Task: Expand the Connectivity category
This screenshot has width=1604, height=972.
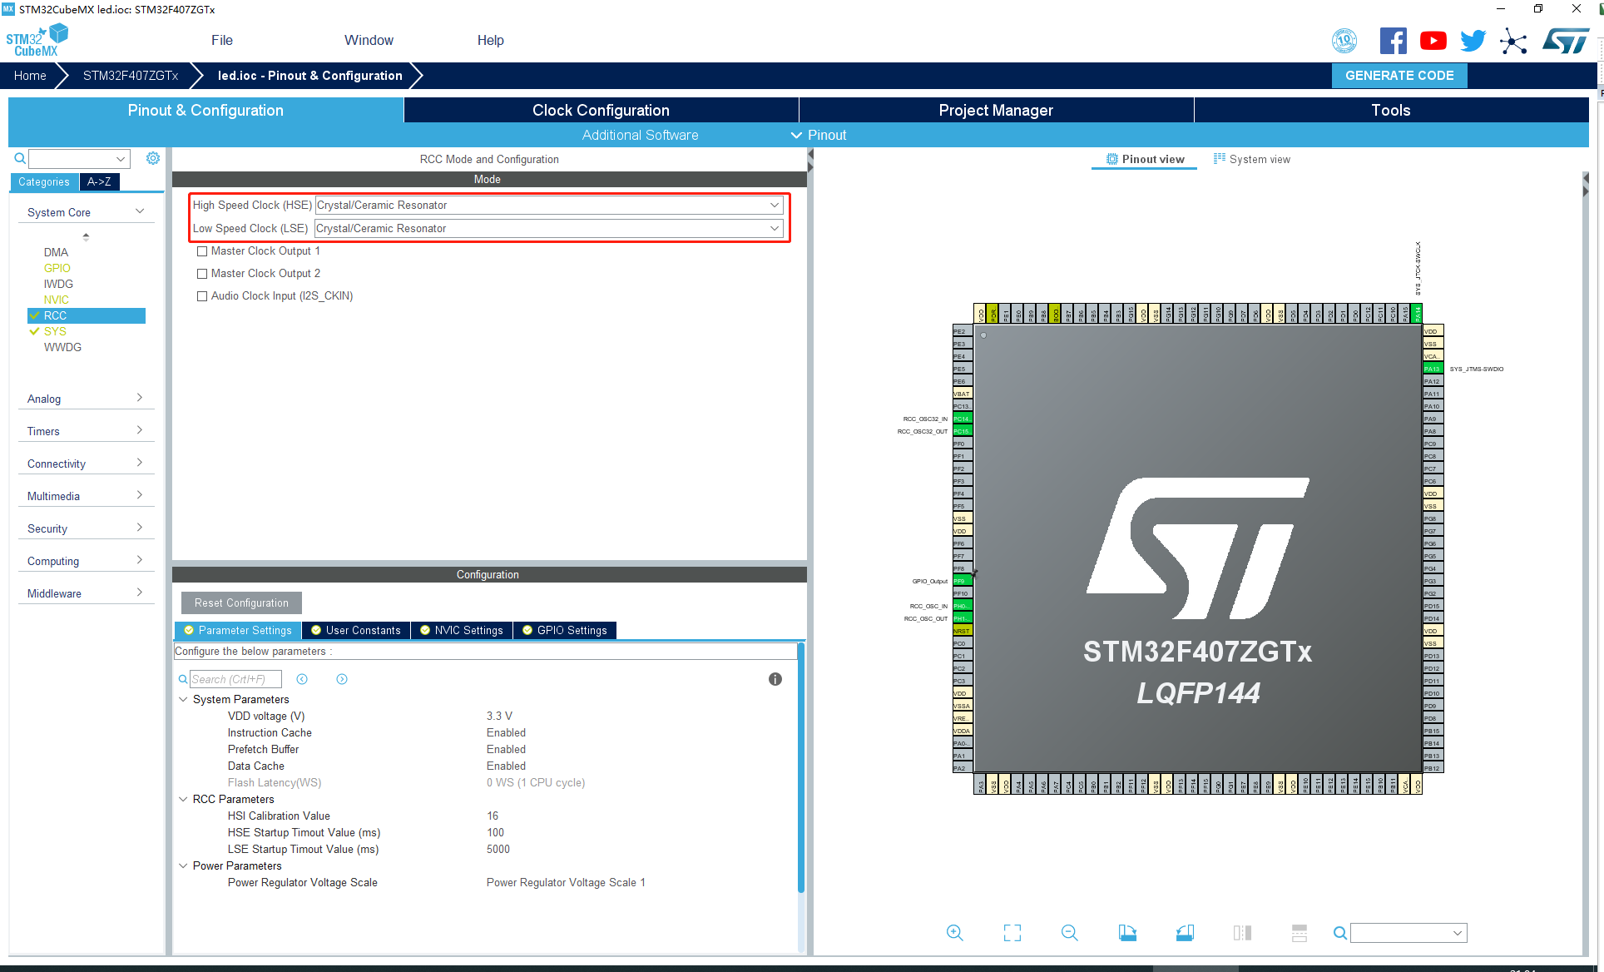Action: tap(86, 464)
